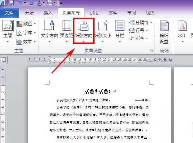
Task: Open the 页边距 Margins icon
Action: (67, 26)
